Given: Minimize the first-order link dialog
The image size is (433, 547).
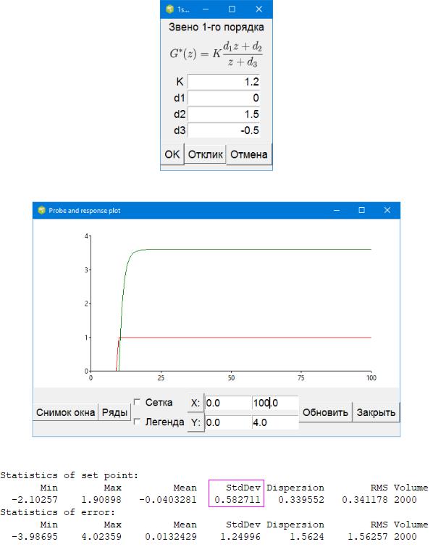Looking at the screenshot, I should pos(206,9).
